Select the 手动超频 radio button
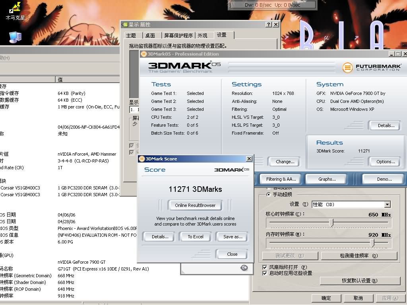This screenshot has height=305, width=407. [268, 195]
